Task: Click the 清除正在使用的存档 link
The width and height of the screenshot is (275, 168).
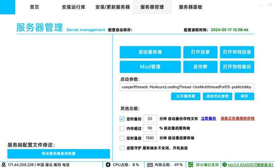Action: click(x=237, y=119)
